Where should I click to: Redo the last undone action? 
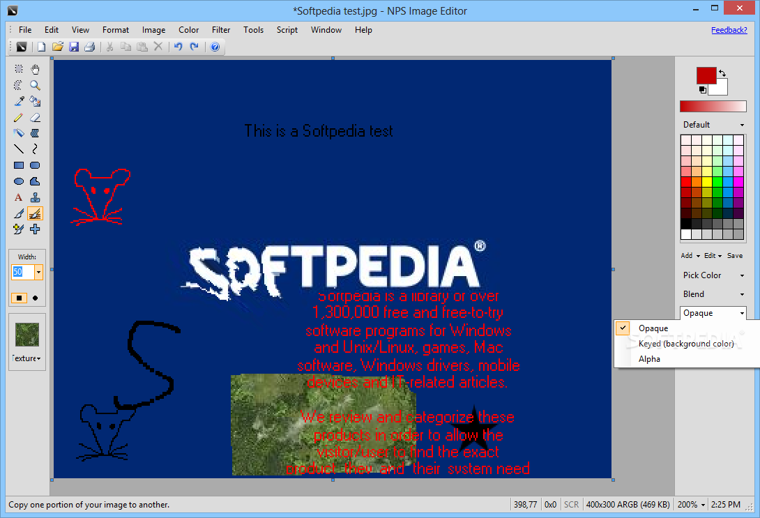[195, 47]
